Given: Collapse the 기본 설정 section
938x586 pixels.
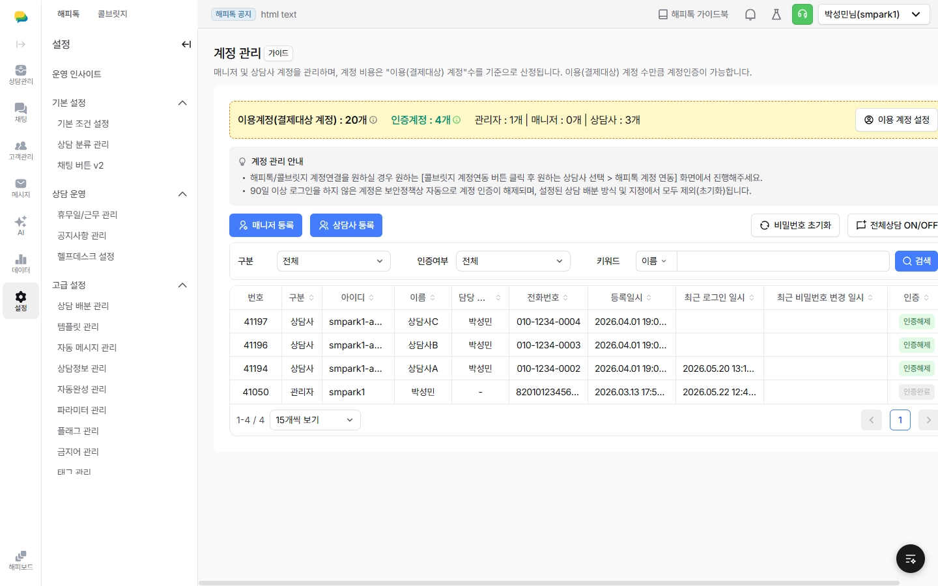Looking at the screenshot, I should 182,103.
